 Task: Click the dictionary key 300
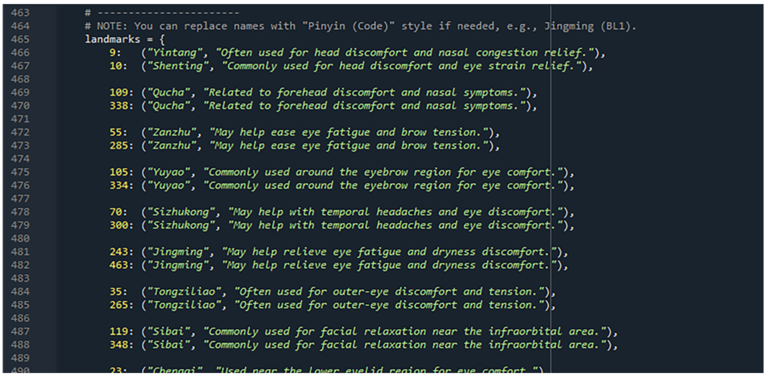pyautogui.click(x=119, y=225)
